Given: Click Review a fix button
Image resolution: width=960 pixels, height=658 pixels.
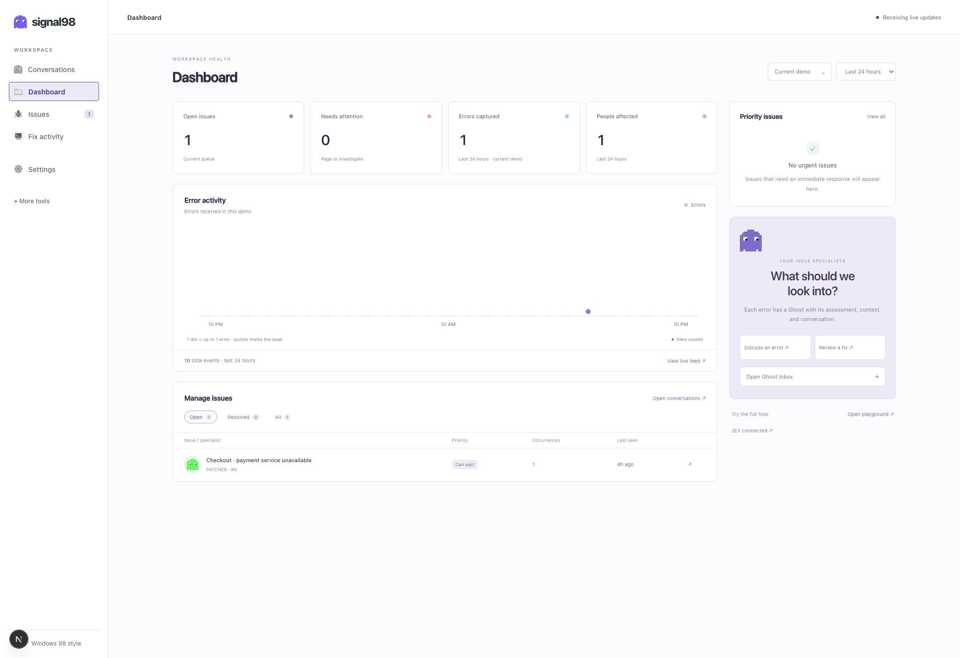Looking at the screenshot, I should (x=850, y=347).
